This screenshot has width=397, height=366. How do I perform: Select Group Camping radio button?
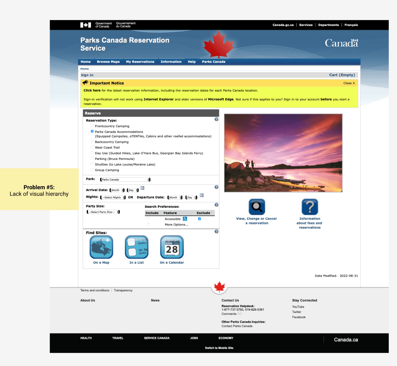92,170
